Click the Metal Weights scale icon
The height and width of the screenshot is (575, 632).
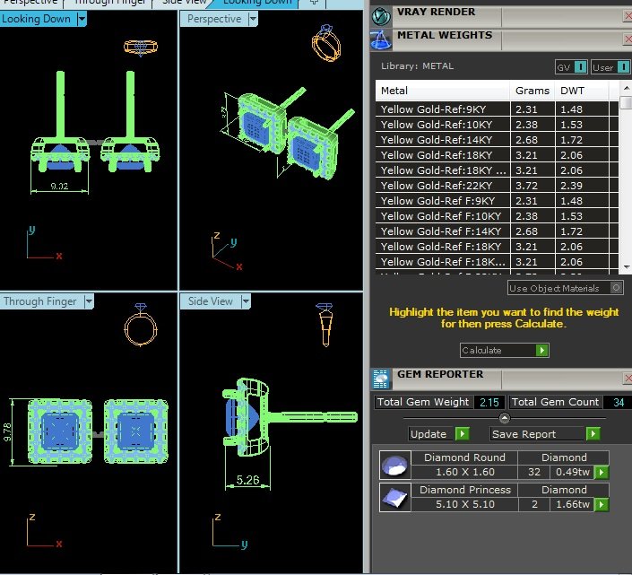coord(381,40)
